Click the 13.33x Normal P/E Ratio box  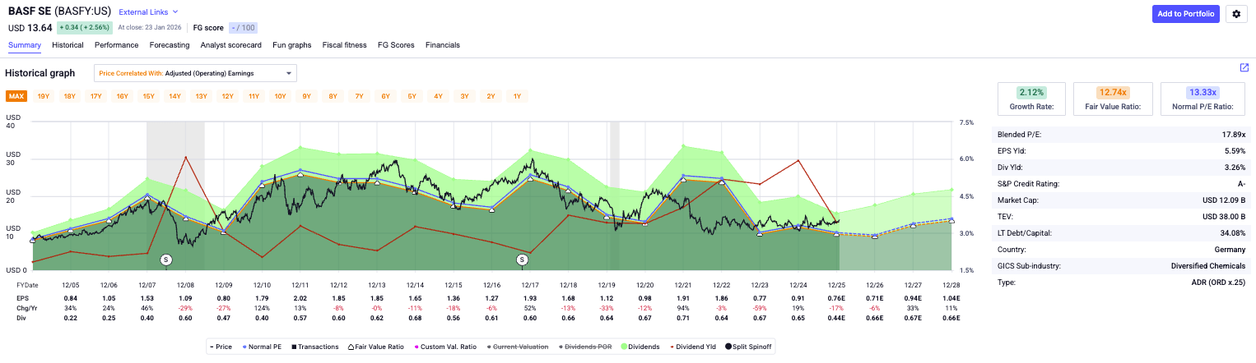coord(1203,99)
